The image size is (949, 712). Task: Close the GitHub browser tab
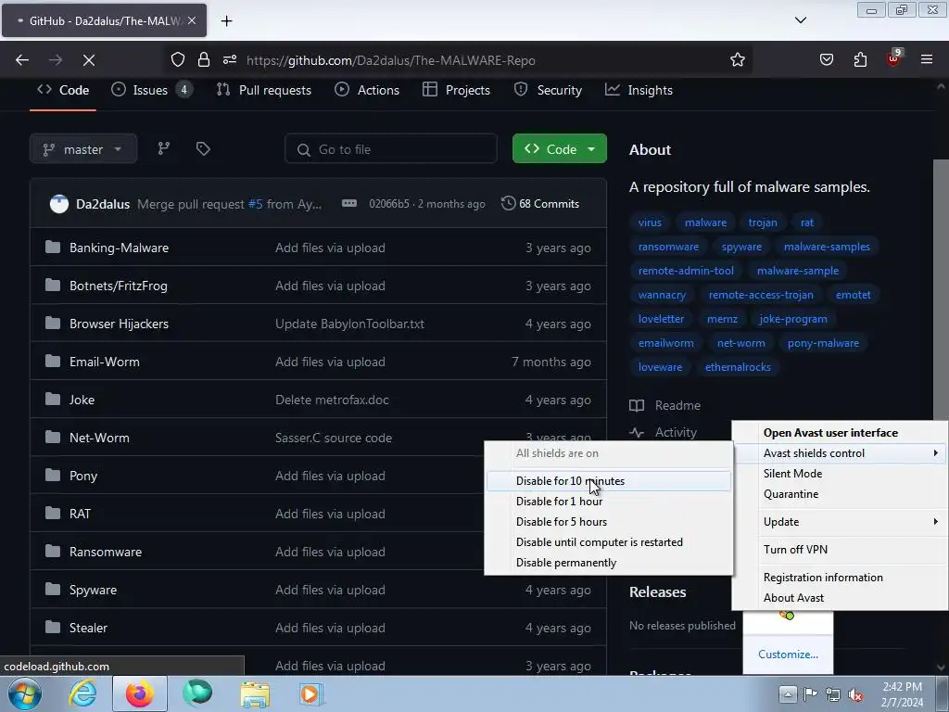[x=191, y=20]
